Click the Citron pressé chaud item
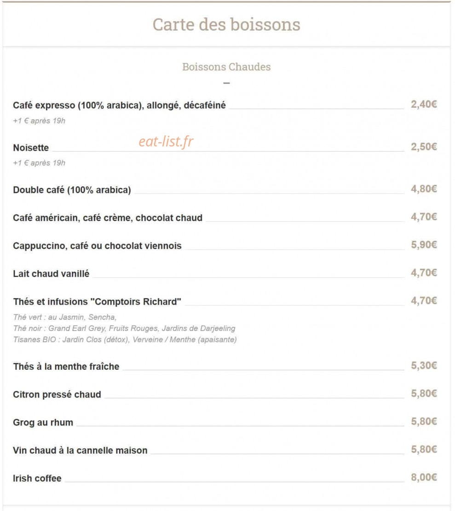This screenshot has width=455, height=511. (x=57, y=395)
